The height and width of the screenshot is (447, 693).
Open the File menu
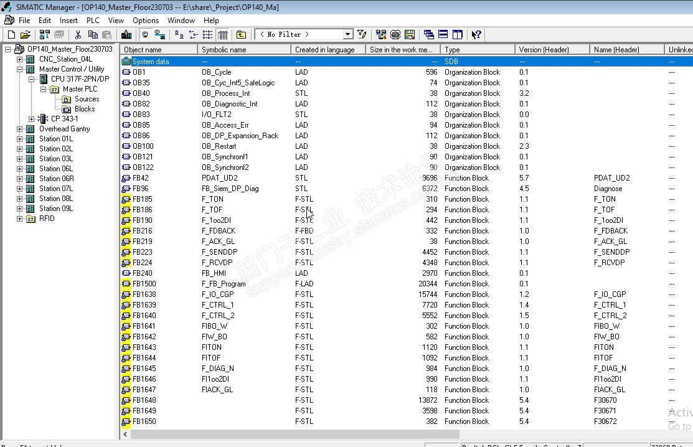(24, 21)
